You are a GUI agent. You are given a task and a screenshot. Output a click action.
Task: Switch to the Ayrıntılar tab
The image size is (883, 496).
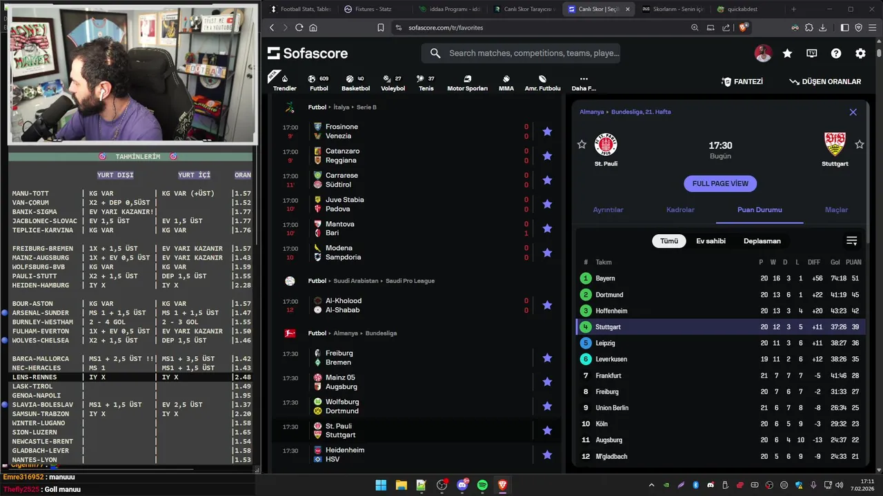[608, 209]
